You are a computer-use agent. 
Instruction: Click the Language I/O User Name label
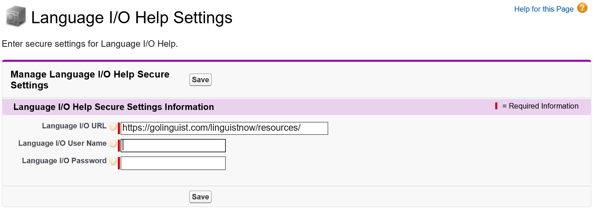tap(63, 143)
